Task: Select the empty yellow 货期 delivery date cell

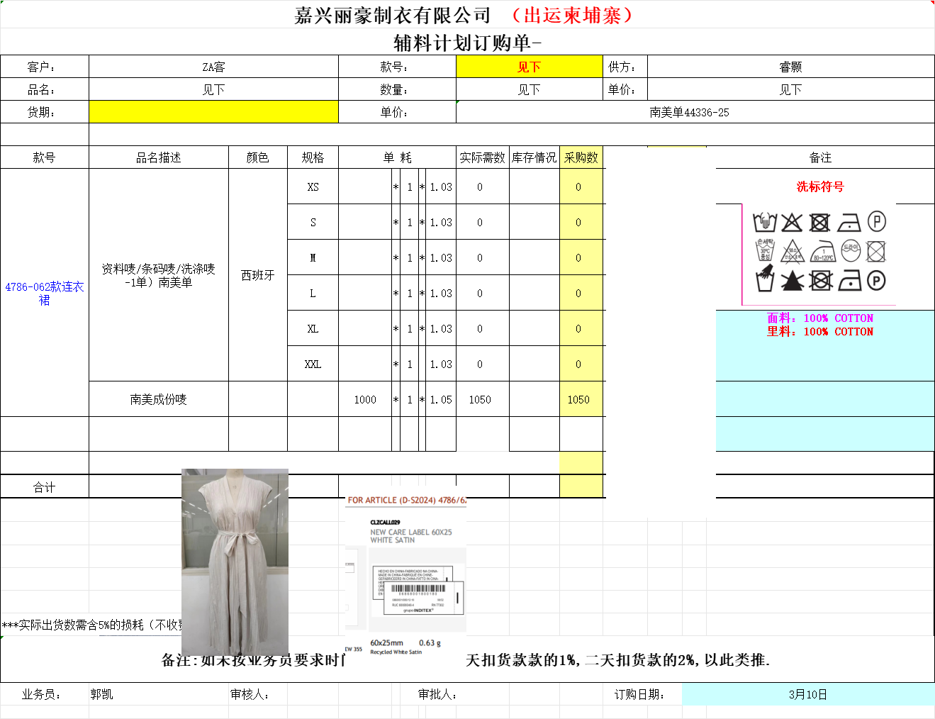Action: pos(213,112)
